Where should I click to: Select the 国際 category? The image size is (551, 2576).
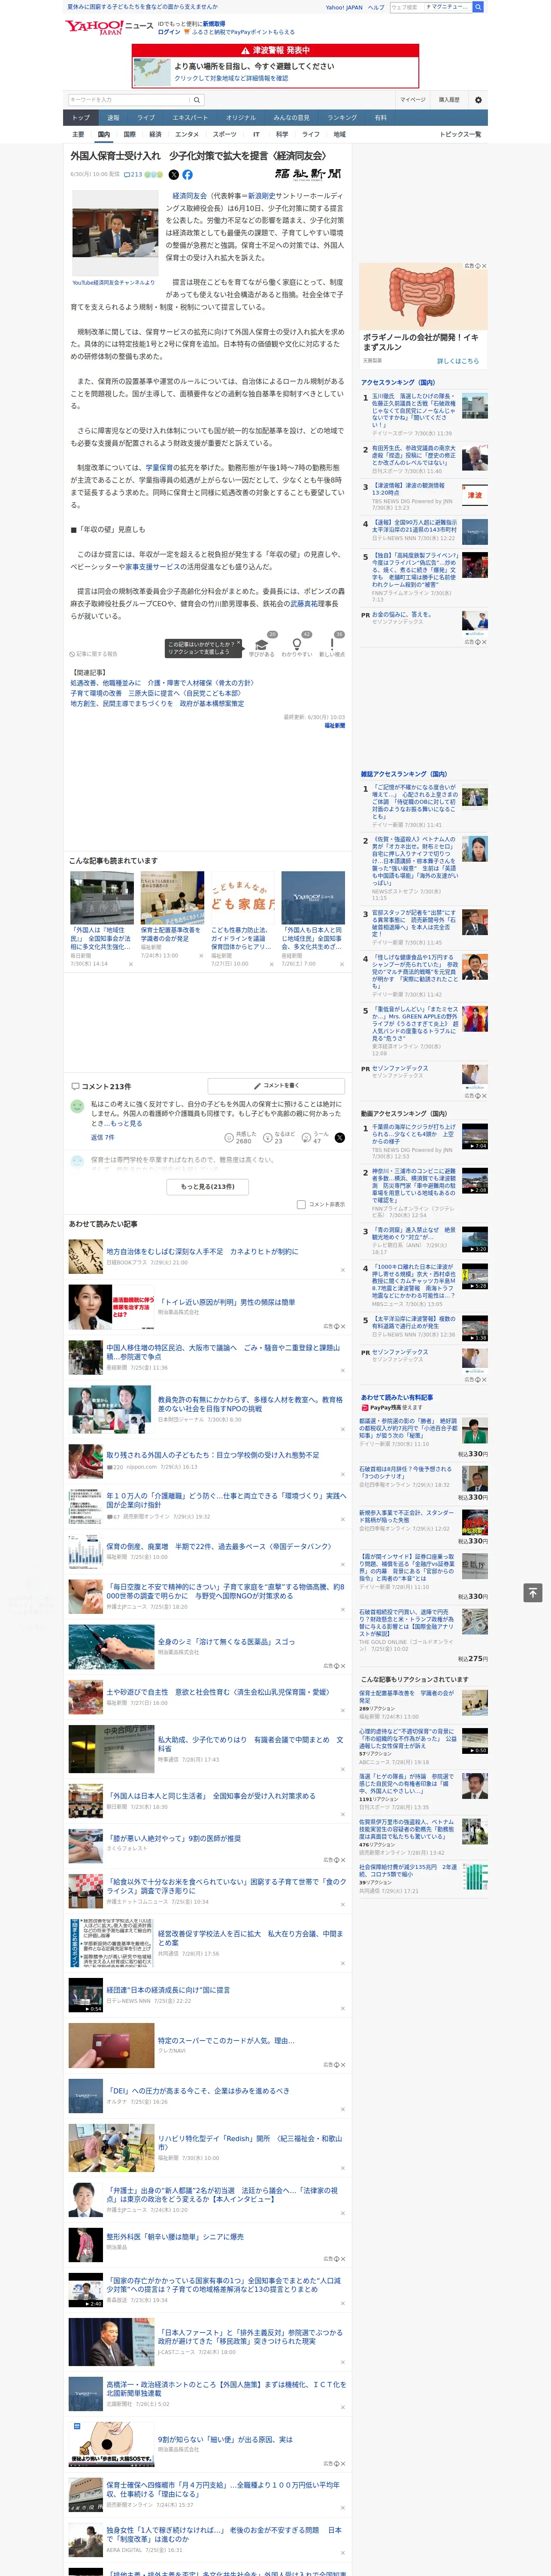pyautogui.click(x=129, y=134)
